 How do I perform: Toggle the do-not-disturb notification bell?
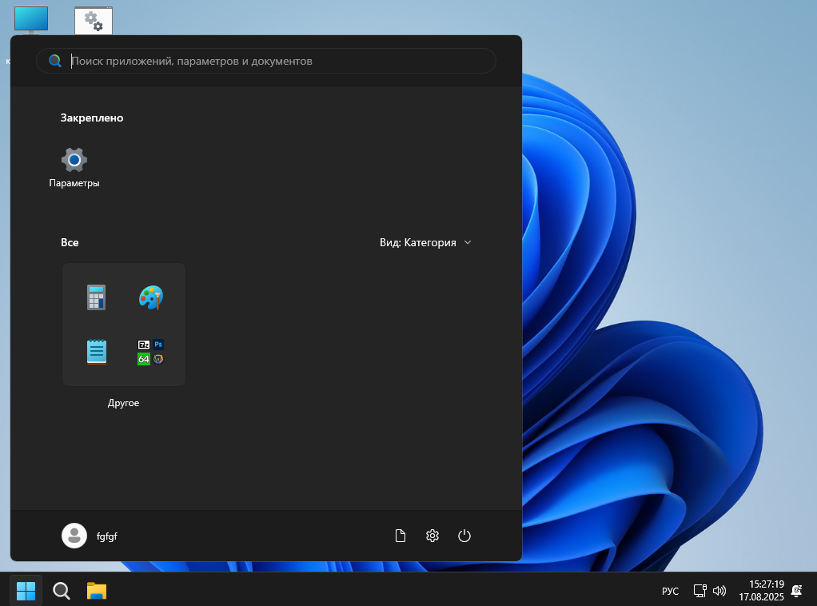tap(796, 591)
